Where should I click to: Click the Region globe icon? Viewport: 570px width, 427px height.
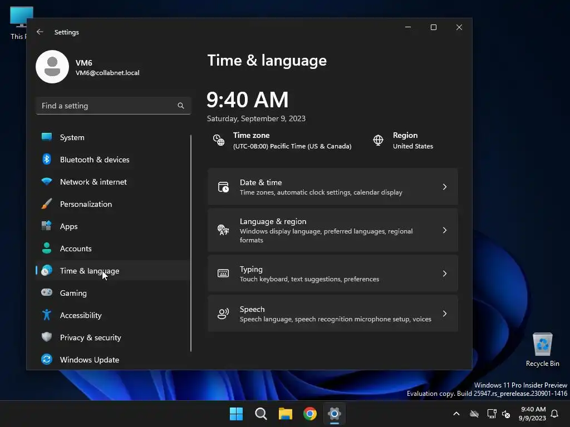[x=378, y=140]
